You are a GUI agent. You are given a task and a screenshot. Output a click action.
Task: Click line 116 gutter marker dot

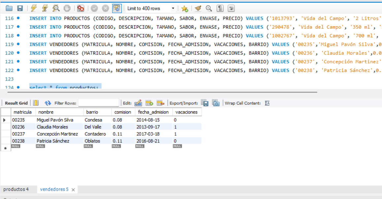click(18, 18)
